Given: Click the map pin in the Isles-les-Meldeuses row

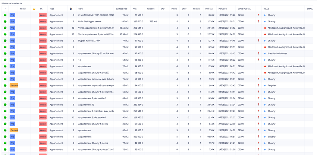Looking at the screenshot, I should (258, 54).
